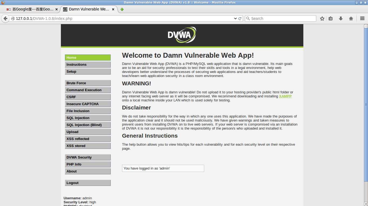368x206 pixels.
Task: Open the XSS stored module
Action: 88,146
